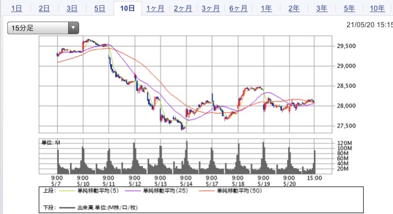Click the 5/20 date axis label
Image resolution: width=393 pixels, height=214 pixels.
[x=289, y=184]
